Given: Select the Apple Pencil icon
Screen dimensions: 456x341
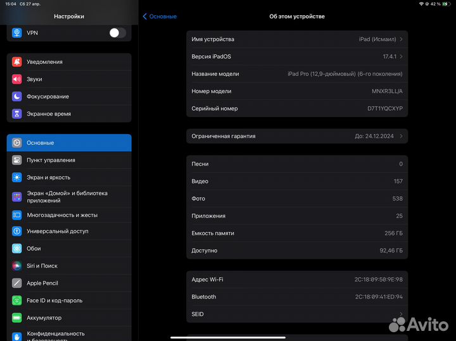Looking at the screenshot, I should pyautogui.click(x=17, y=283).
